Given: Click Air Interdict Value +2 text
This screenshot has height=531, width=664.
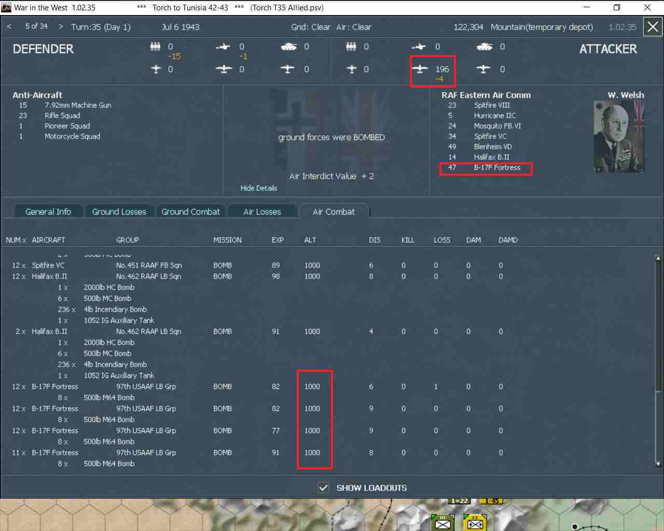Looking at the screenshot, I should [x=331, y=176].
